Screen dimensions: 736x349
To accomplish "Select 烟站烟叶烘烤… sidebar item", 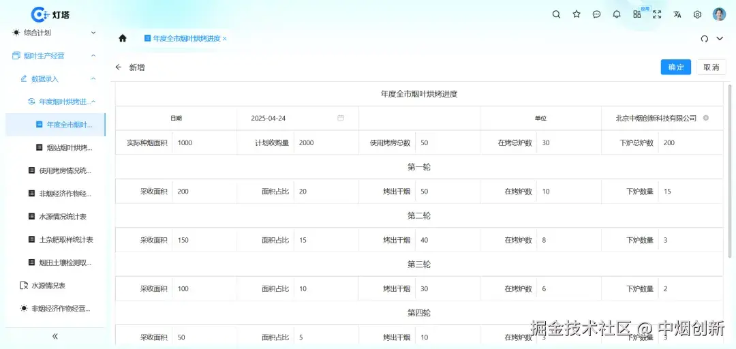I will [x=55, y=147].
